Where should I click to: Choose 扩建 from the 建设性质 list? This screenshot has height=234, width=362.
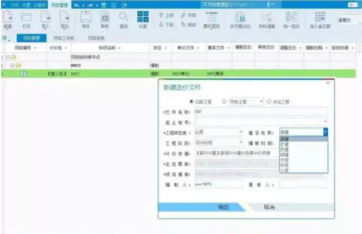(x=285, y=144)
